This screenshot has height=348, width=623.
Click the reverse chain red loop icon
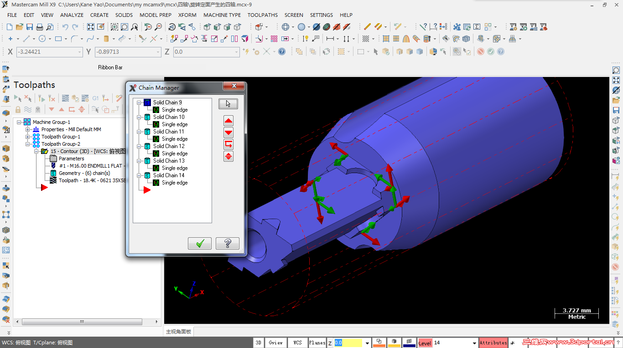(228, 144)
